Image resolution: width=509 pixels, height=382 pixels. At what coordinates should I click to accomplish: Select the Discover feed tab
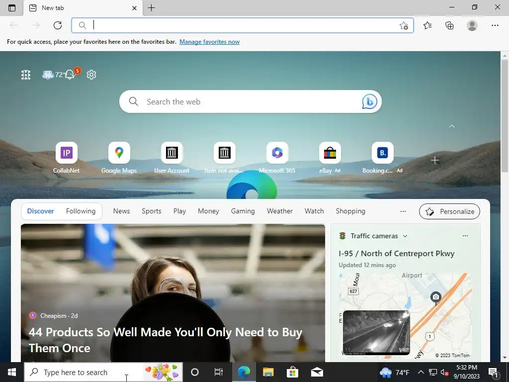[41, 211]
